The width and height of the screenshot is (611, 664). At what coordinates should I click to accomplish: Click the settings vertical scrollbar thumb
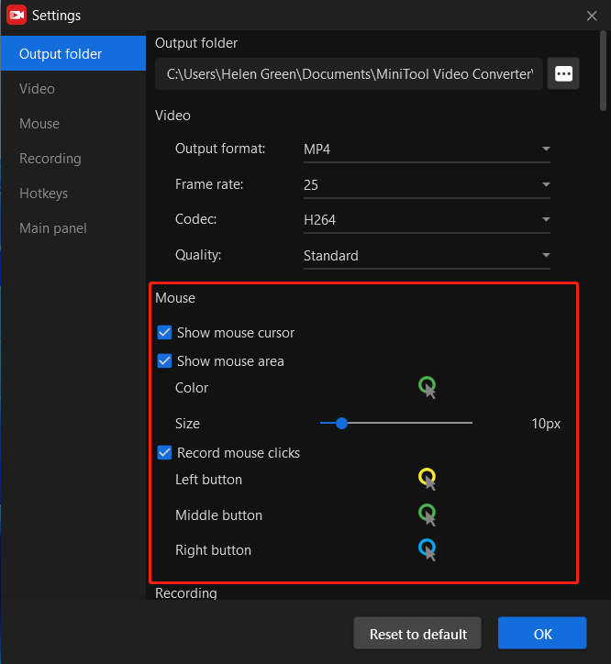(x=604, y=71)
